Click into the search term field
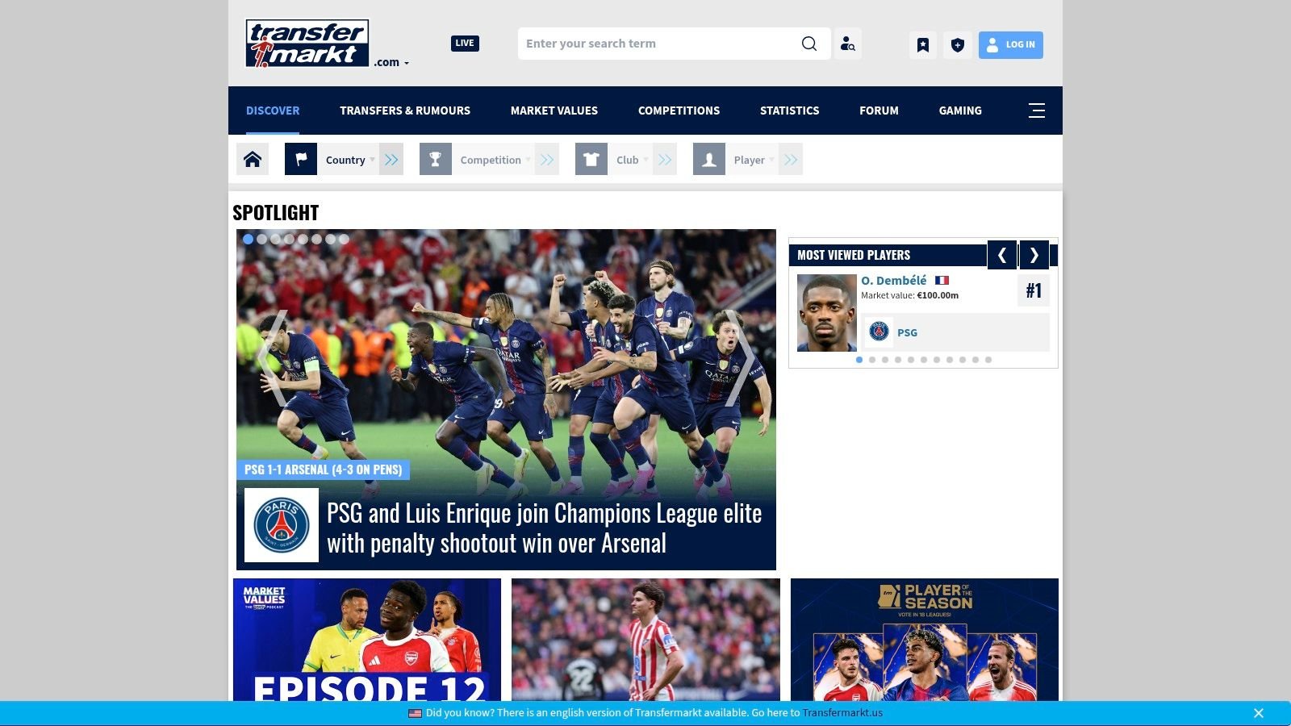 [x=658, y=44]
